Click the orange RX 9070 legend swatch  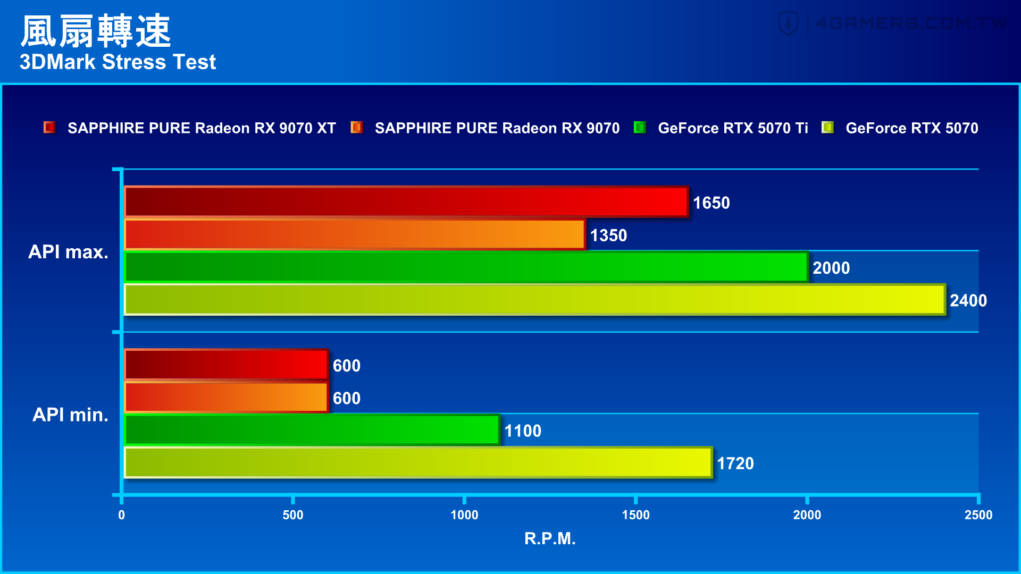pos(356,128)
